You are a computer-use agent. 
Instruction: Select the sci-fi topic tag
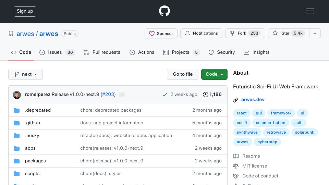tap(242, 123)
